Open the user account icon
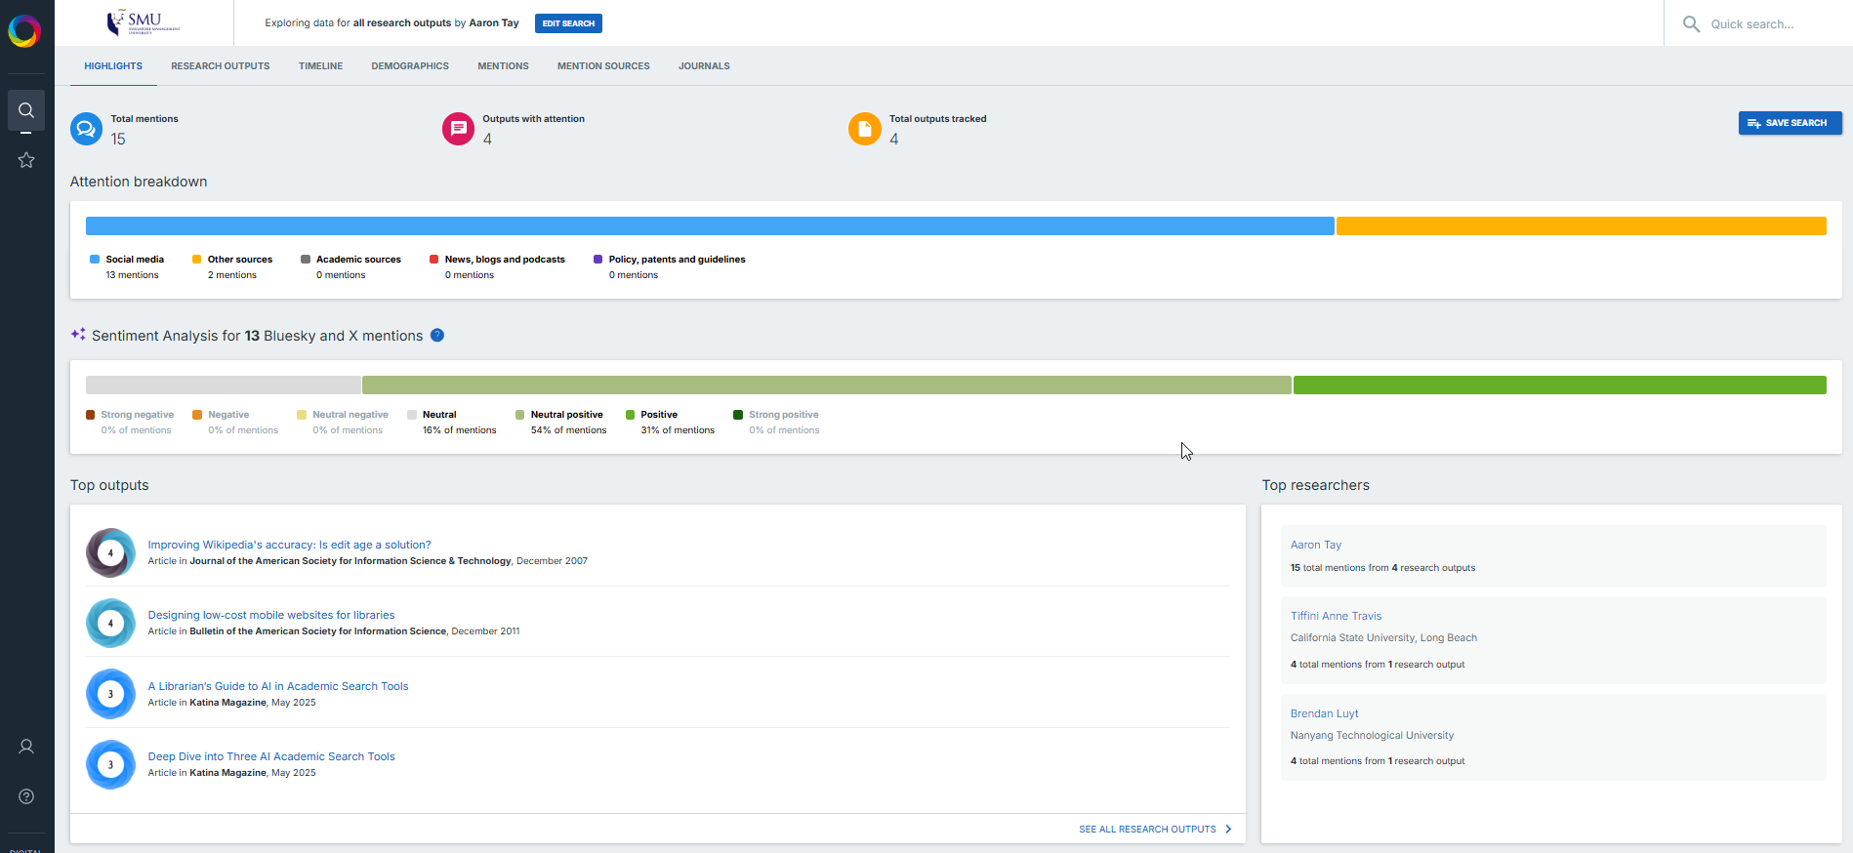The width and height of the screenshot is (1853, 853). [26, 747]
